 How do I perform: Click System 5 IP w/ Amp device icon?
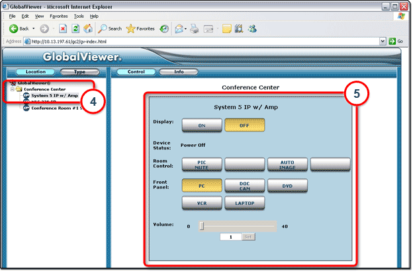coord(26,96)
